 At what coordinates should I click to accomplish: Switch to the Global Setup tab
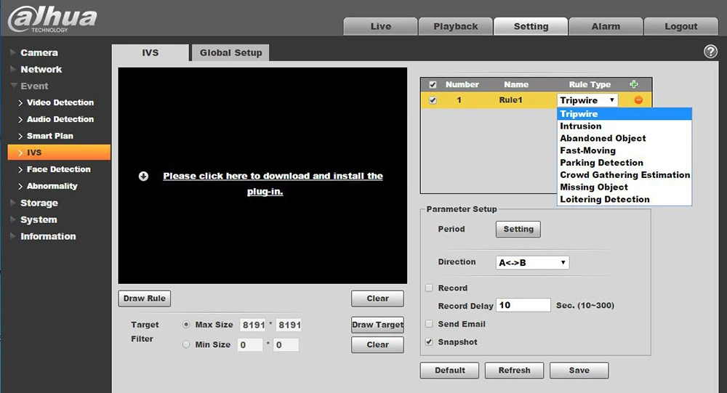tap(231, 52)
